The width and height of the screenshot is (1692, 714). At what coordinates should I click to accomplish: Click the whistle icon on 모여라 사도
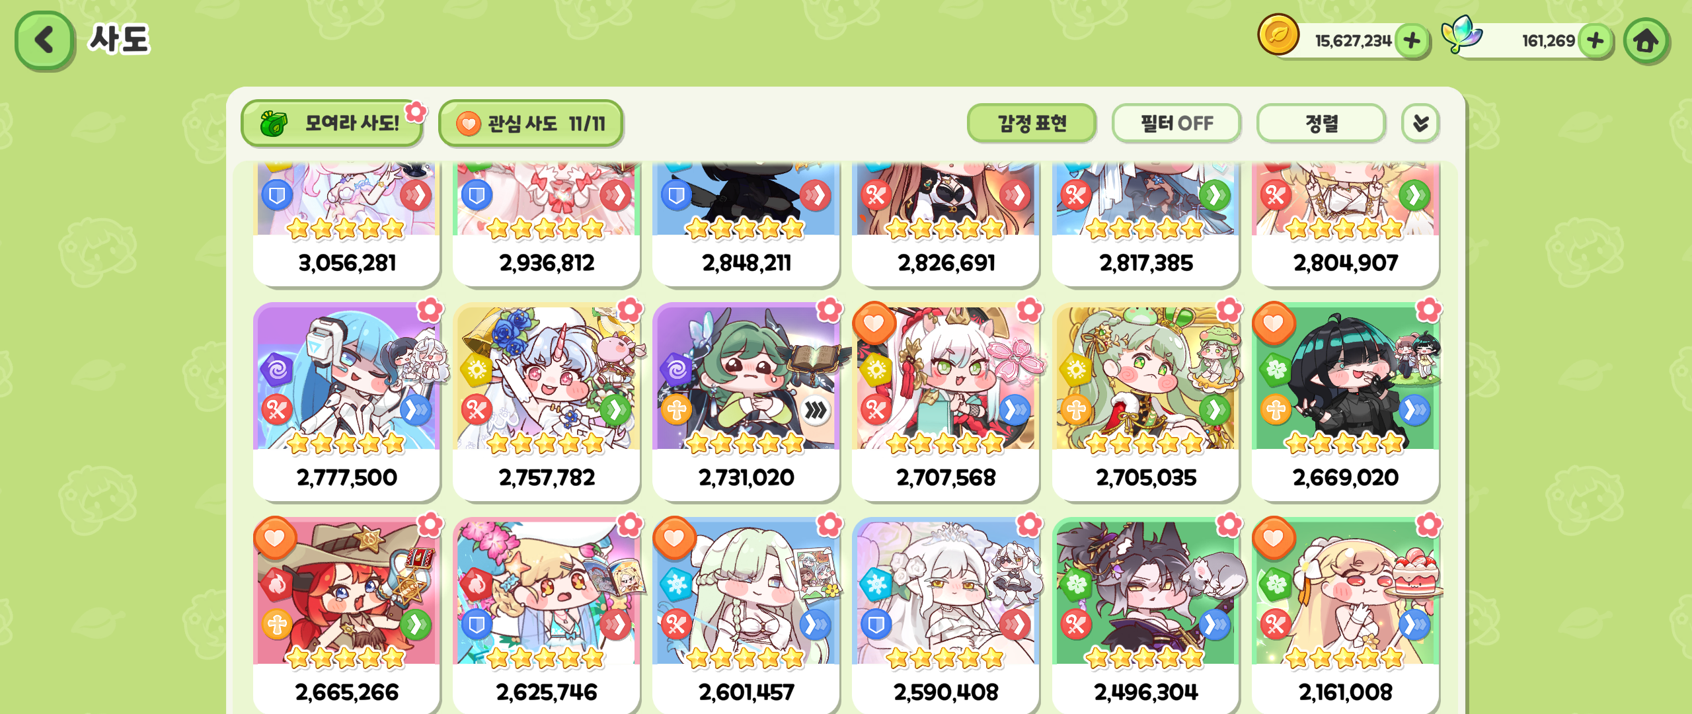274,123
